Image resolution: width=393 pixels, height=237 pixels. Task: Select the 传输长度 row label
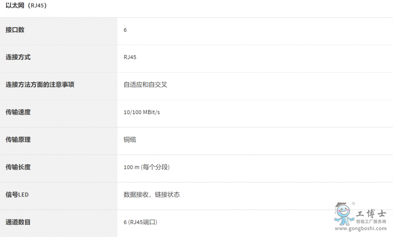click(x=18, y=167)
